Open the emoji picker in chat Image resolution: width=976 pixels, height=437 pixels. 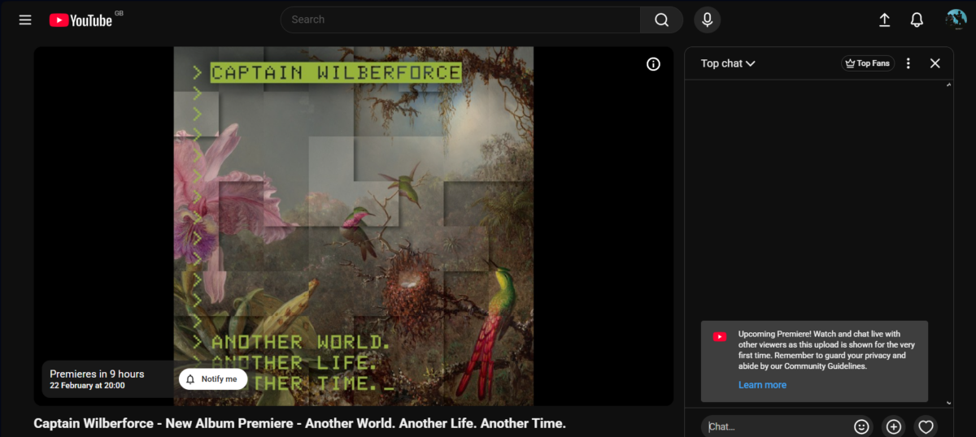861,426
